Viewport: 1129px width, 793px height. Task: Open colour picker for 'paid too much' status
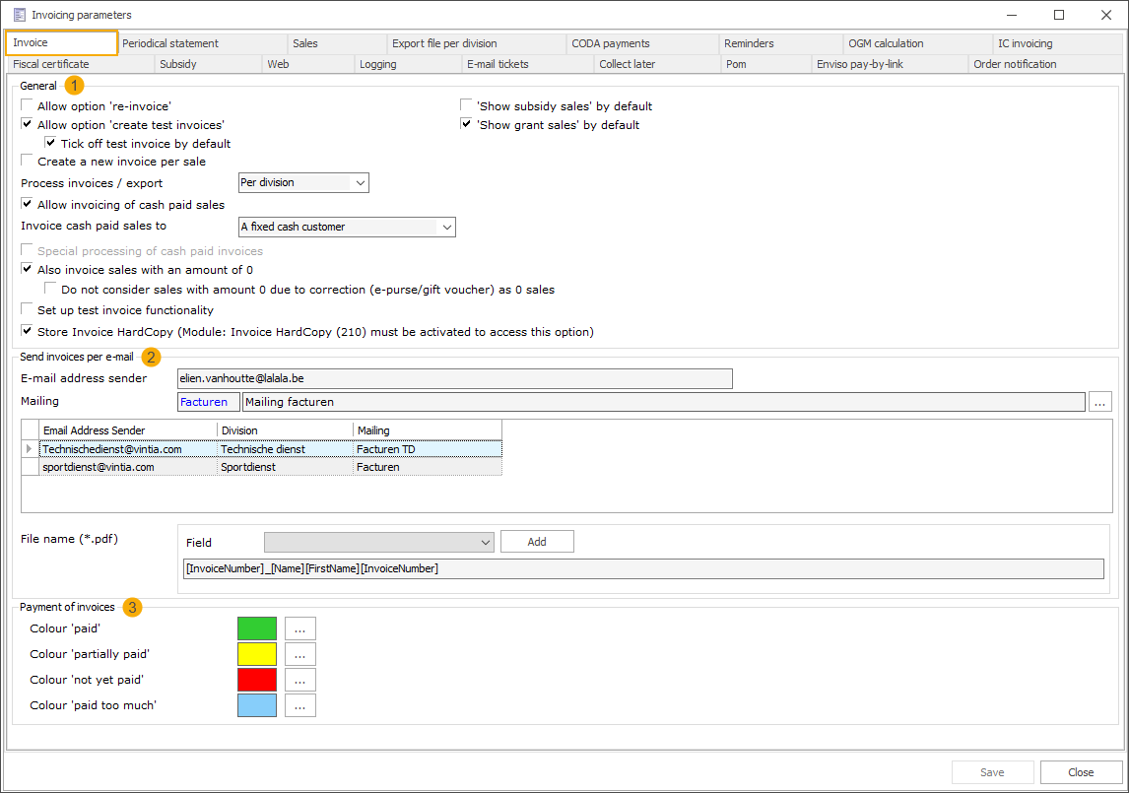[x=299, y=704]
